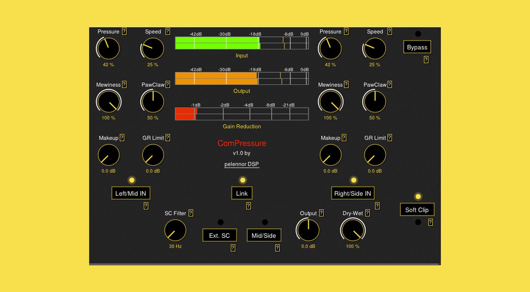
Task: Click the help icon beside Bypass button
Action: tap(426, 60)
